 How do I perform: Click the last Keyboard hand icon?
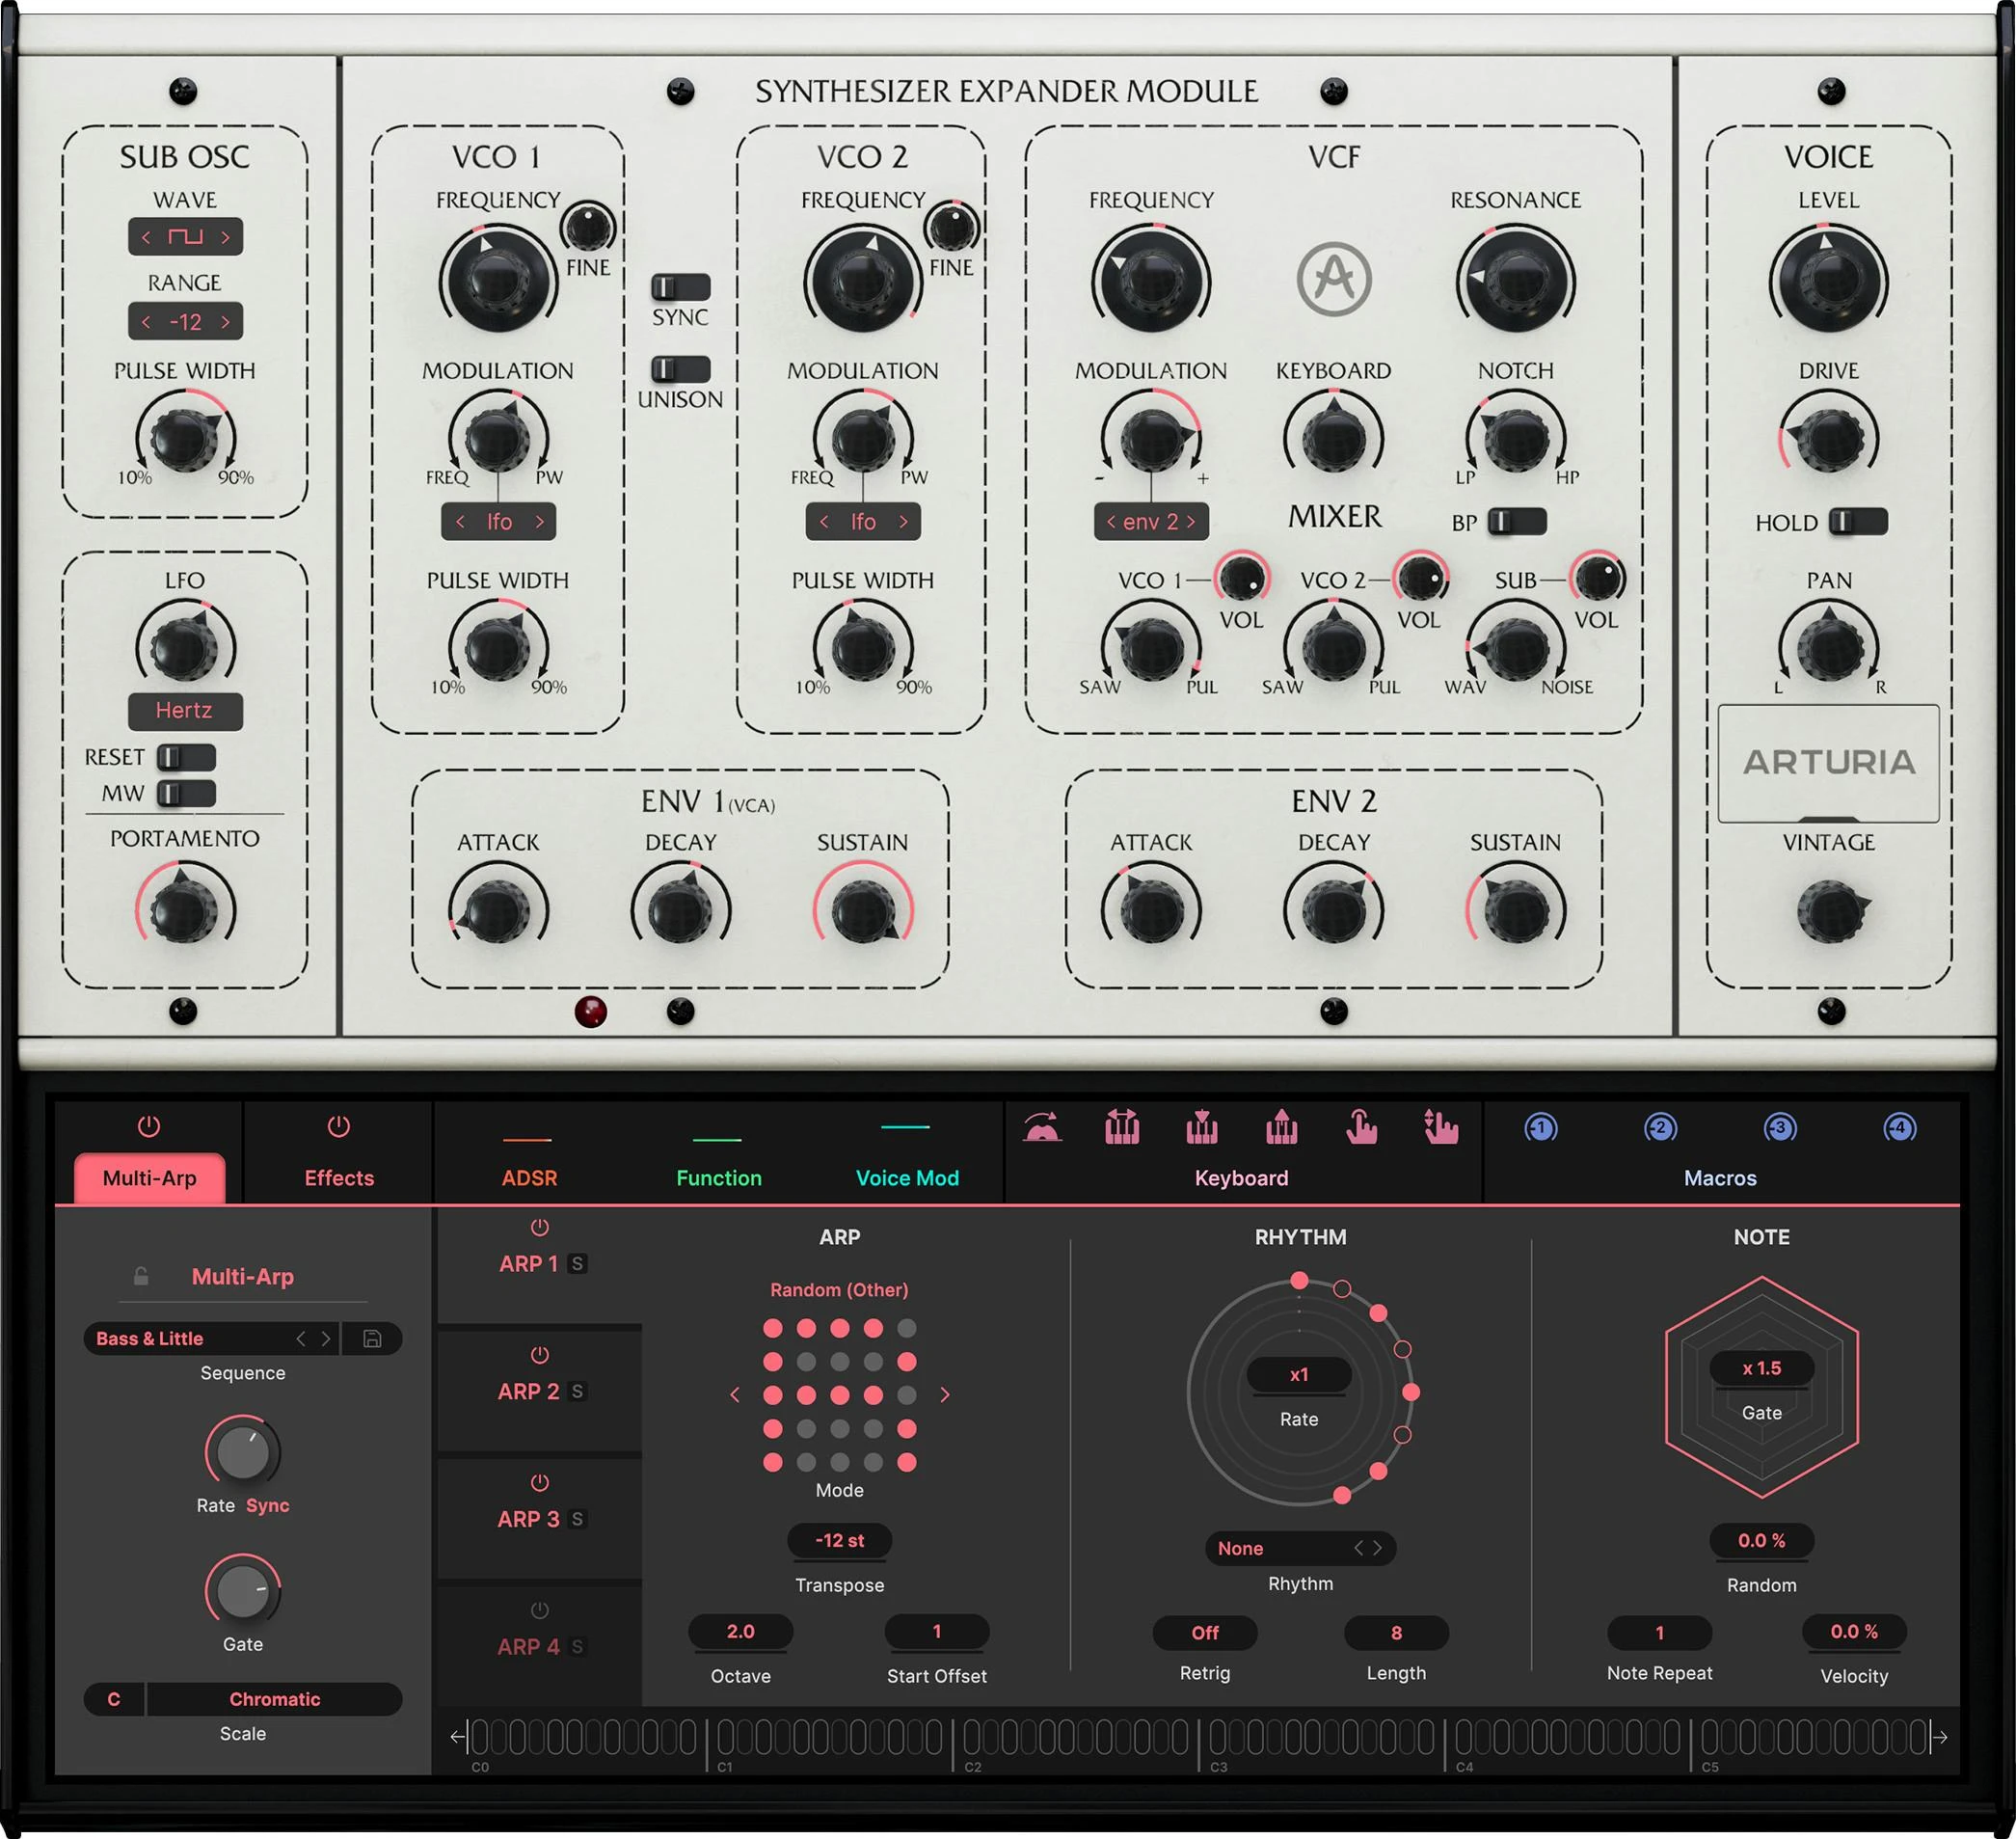(1441, 1128)
